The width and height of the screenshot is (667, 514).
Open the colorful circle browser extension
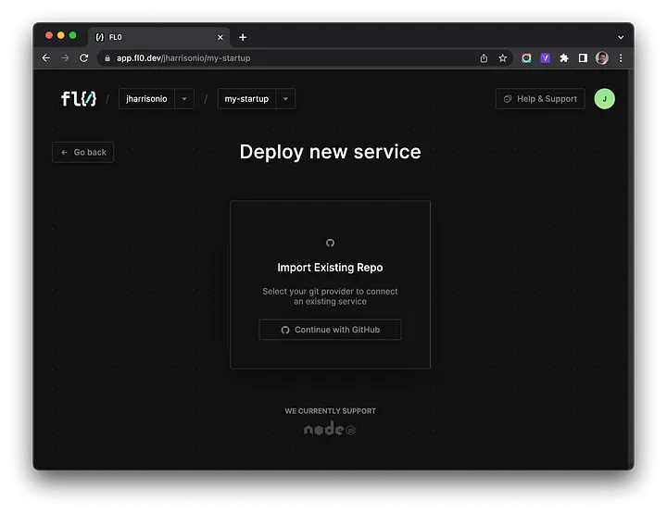pos(526,57)
